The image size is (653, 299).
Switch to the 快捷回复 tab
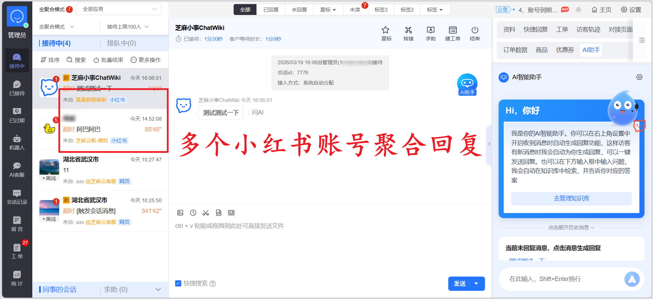(x=535, y=30)
